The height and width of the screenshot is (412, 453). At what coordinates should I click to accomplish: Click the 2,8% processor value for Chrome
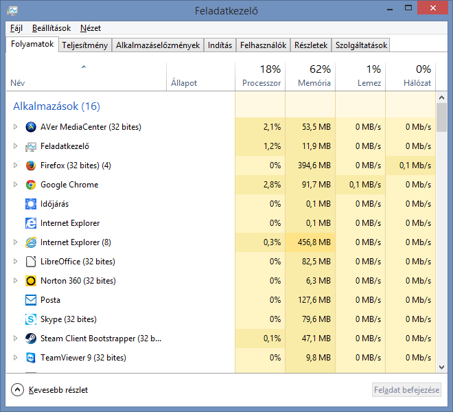272,185
